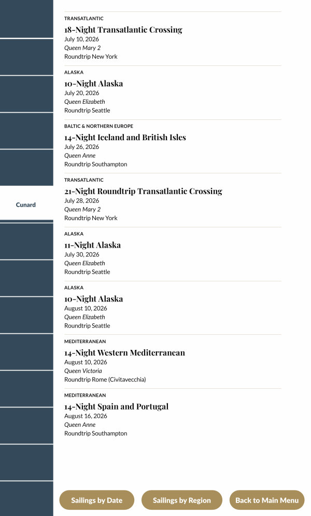Image resolution: width=311 pixels, height=516 pixels.
Task: Click the July 26, 2026 departure date
Action: pos(81,147)
